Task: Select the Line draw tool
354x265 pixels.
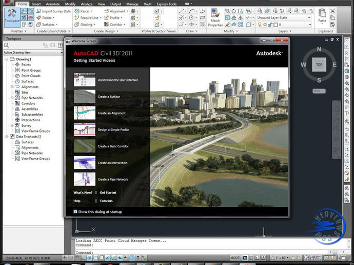Action: [x=181, y=11]
